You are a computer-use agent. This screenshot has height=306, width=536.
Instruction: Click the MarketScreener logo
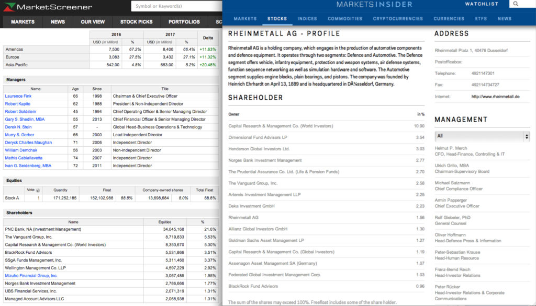click(x=48, y=7)
